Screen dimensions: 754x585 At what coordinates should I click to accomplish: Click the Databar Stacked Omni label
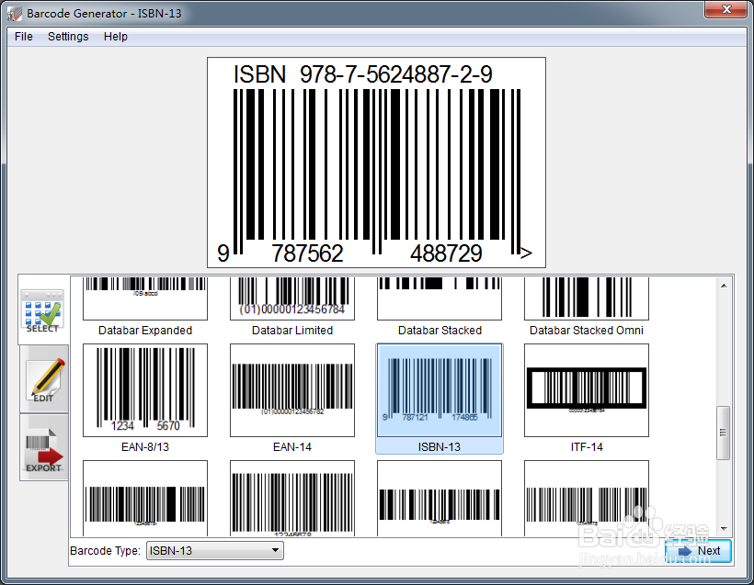[587, 331]
